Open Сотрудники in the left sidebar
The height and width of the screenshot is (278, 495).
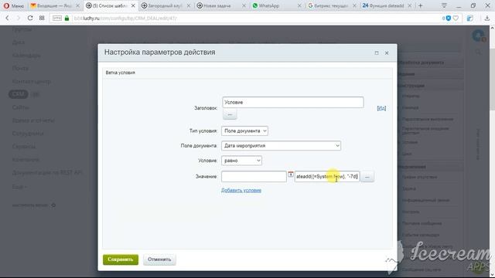(x=28, y=134)
